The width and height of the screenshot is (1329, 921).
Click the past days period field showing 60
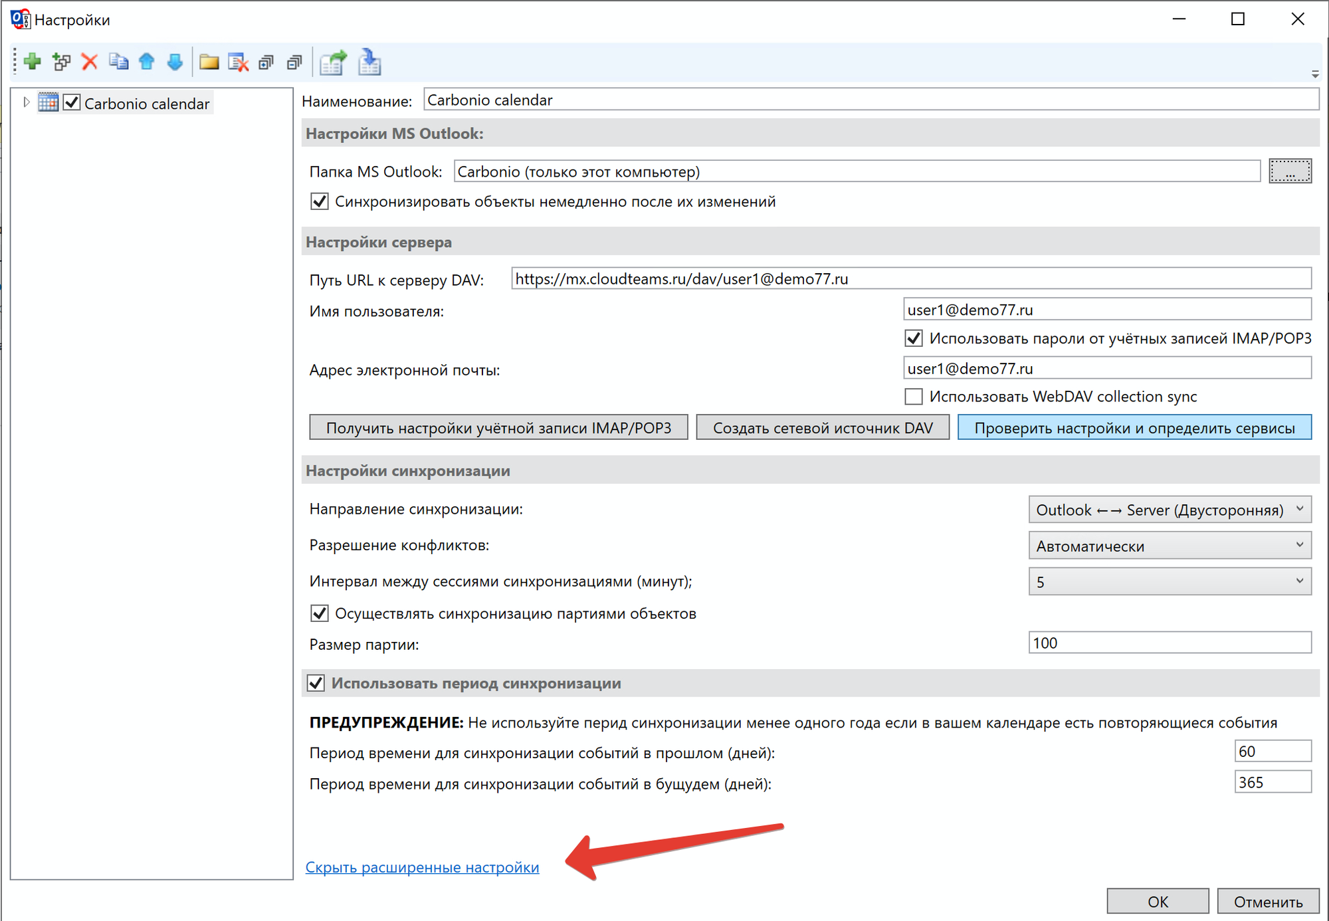(1273, 751)
